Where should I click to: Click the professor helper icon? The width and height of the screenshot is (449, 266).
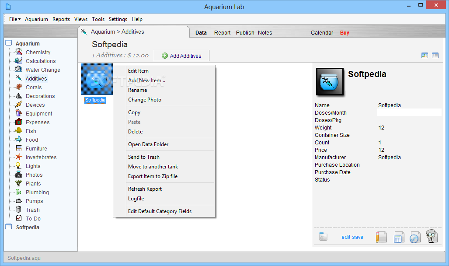tap(432, 237)
